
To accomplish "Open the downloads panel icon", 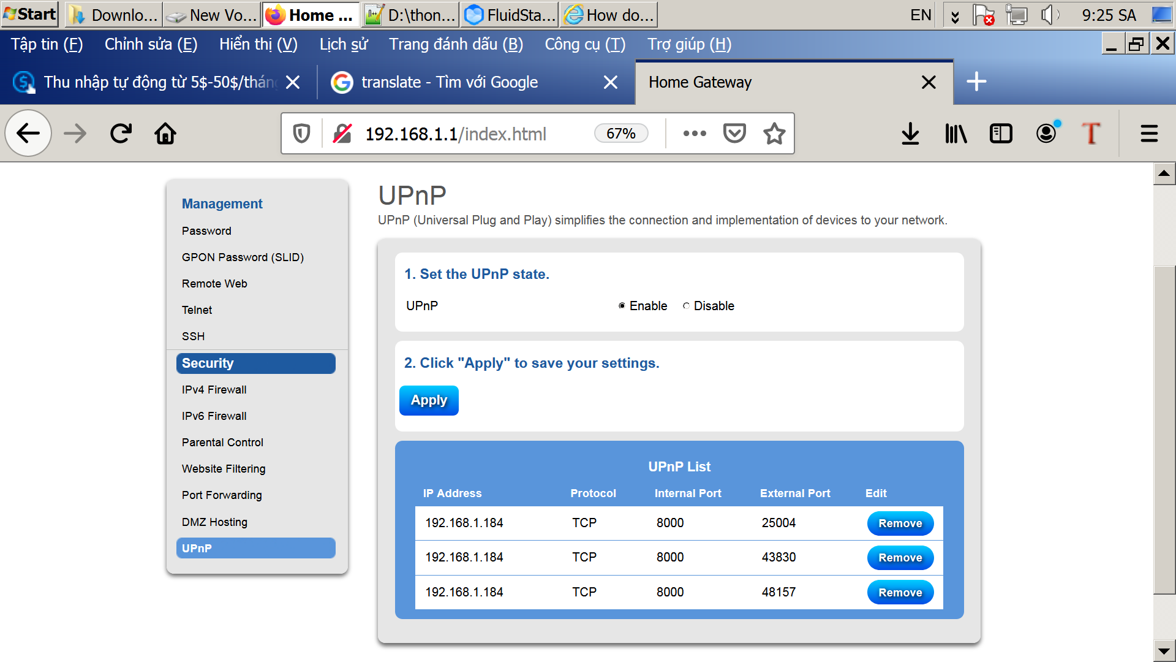I will 910,134.
